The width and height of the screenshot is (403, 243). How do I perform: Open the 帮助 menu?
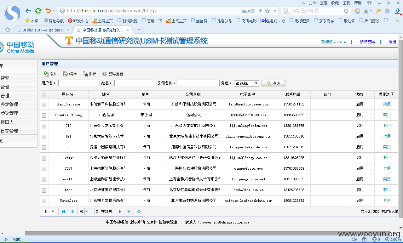[x=358, y=3]
